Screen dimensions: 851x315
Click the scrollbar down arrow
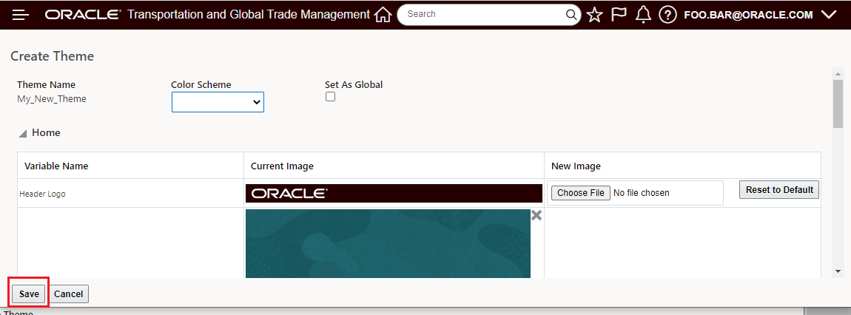(838, 271)
